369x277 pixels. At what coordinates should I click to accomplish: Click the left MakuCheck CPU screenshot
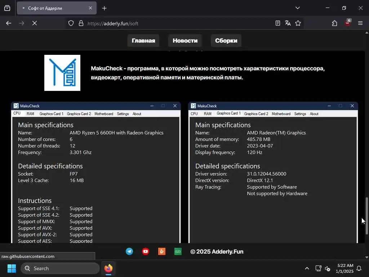(x=96, y=172)
